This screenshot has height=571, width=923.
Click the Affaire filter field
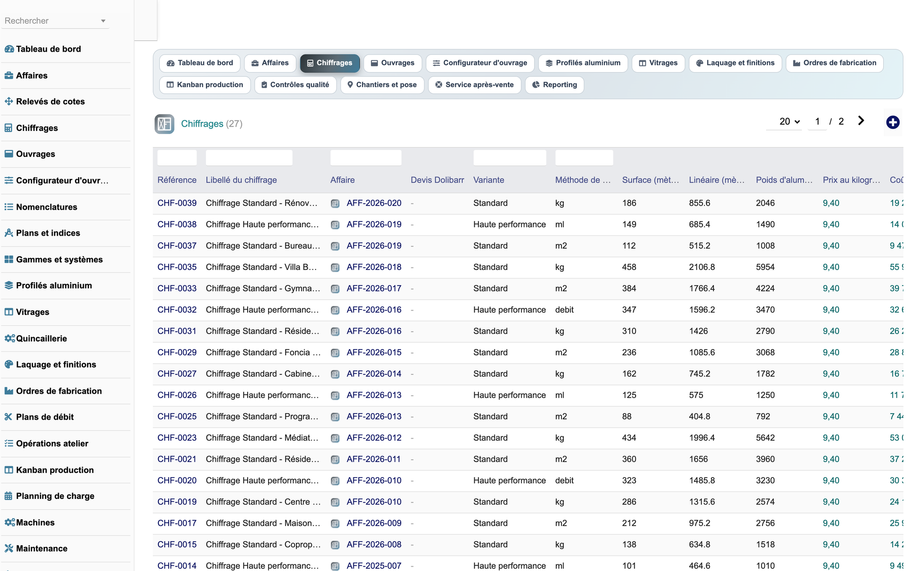[366, 157]
